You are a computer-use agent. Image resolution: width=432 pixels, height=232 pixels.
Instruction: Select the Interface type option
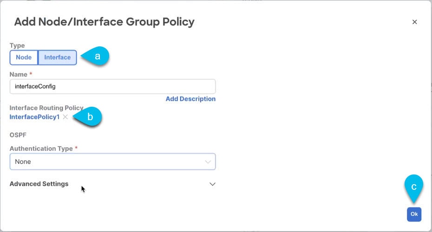pyautogui.click(x=57, y=57)
